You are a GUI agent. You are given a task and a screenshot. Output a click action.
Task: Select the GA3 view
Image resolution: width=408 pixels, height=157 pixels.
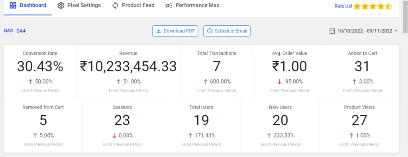point(8,31)
